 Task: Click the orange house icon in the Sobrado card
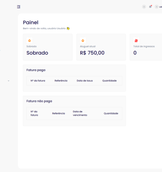30,41
